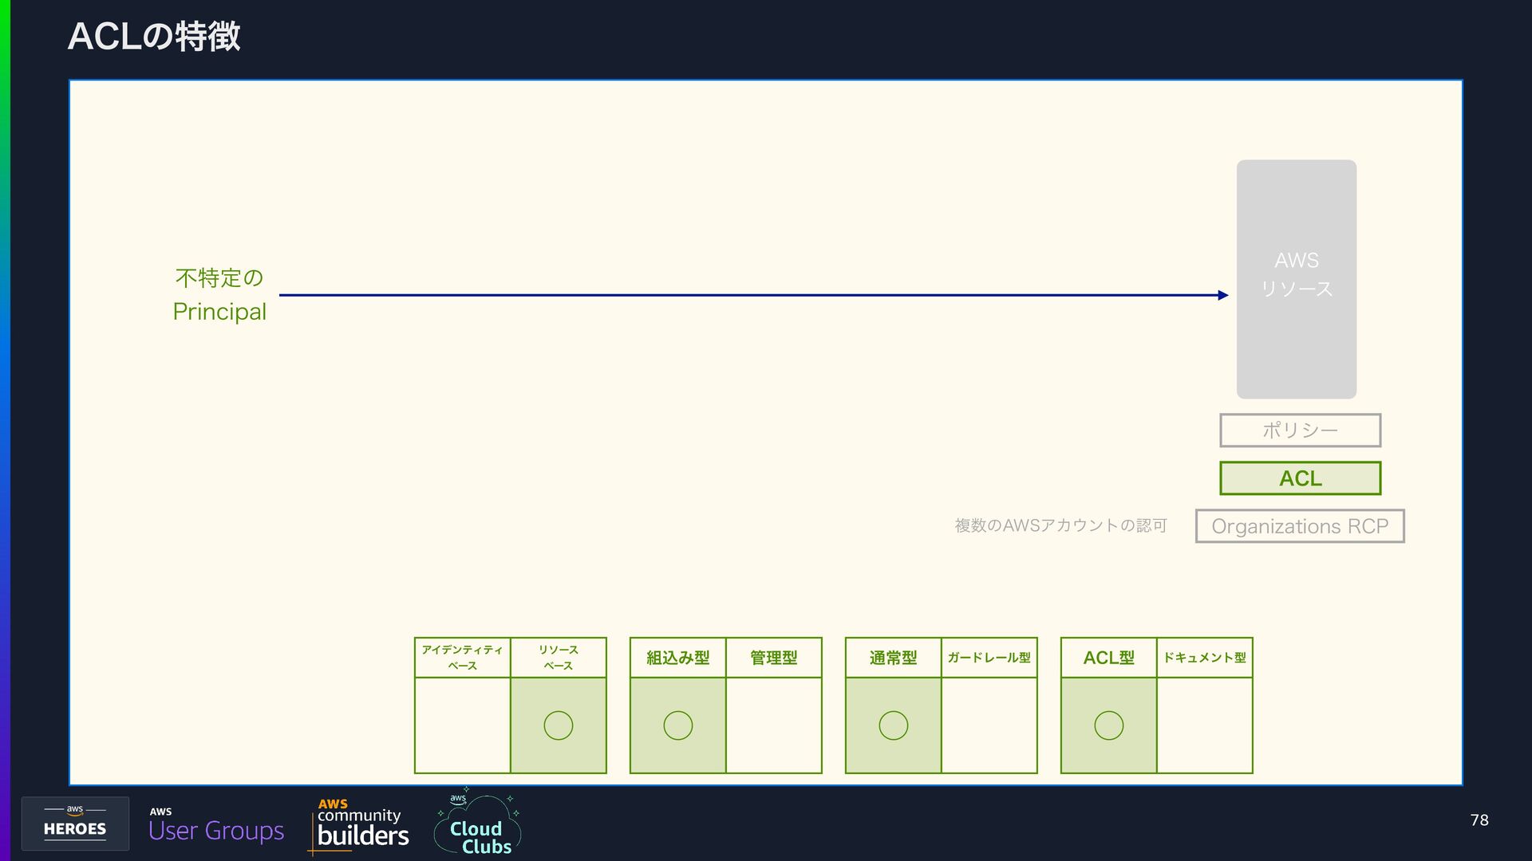Click the 通常型 header cell

click(x=894, y=658)
